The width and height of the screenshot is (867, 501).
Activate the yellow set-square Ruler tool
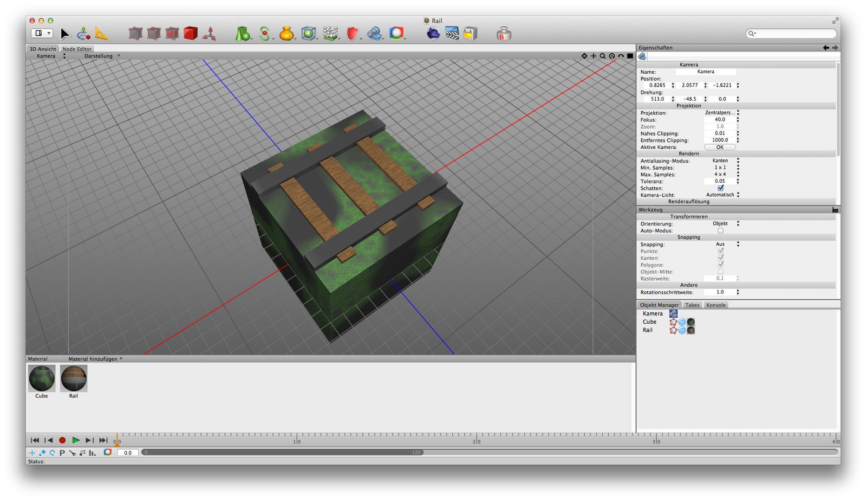click(x=101, y=34)
